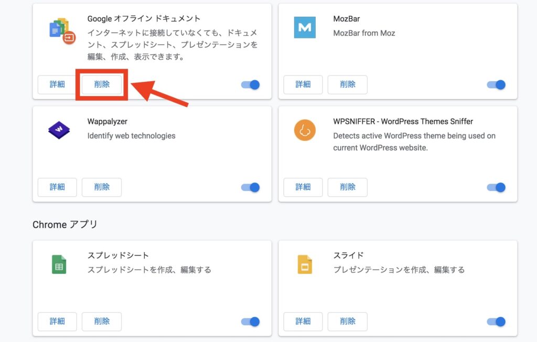Open 詳細 for Wappalyzer

(57, 187)
